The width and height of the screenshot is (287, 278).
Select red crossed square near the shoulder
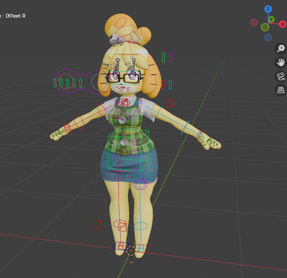click(170, 104)
